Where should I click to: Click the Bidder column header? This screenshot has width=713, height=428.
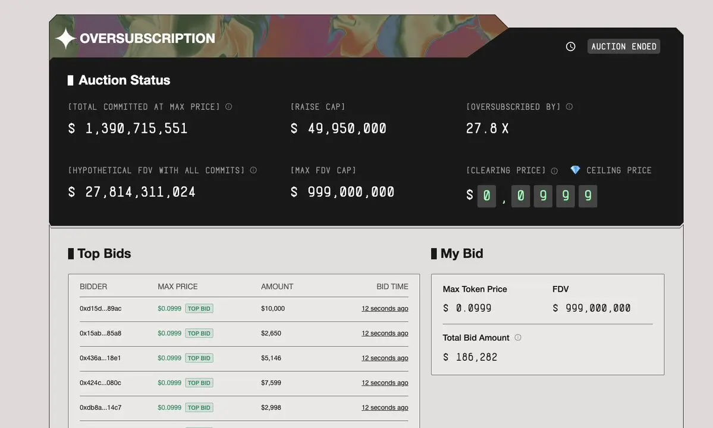click(93, 286)
